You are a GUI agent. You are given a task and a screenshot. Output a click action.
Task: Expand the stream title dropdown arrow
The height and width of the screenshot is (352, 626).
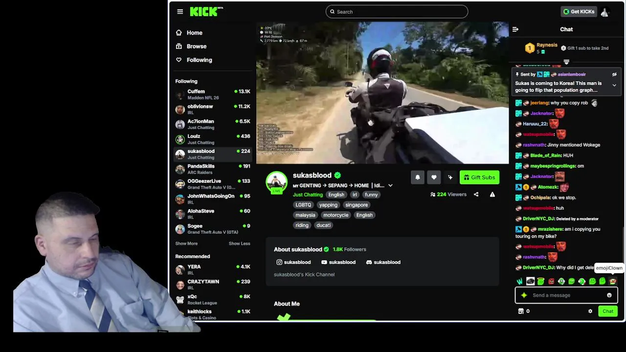pos(390,186)
